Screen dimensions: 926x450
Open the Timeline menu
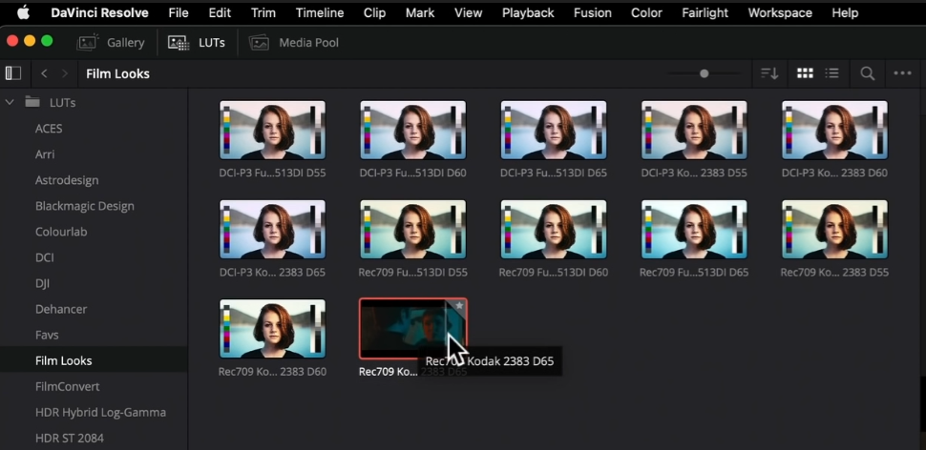tap(320, 12)
